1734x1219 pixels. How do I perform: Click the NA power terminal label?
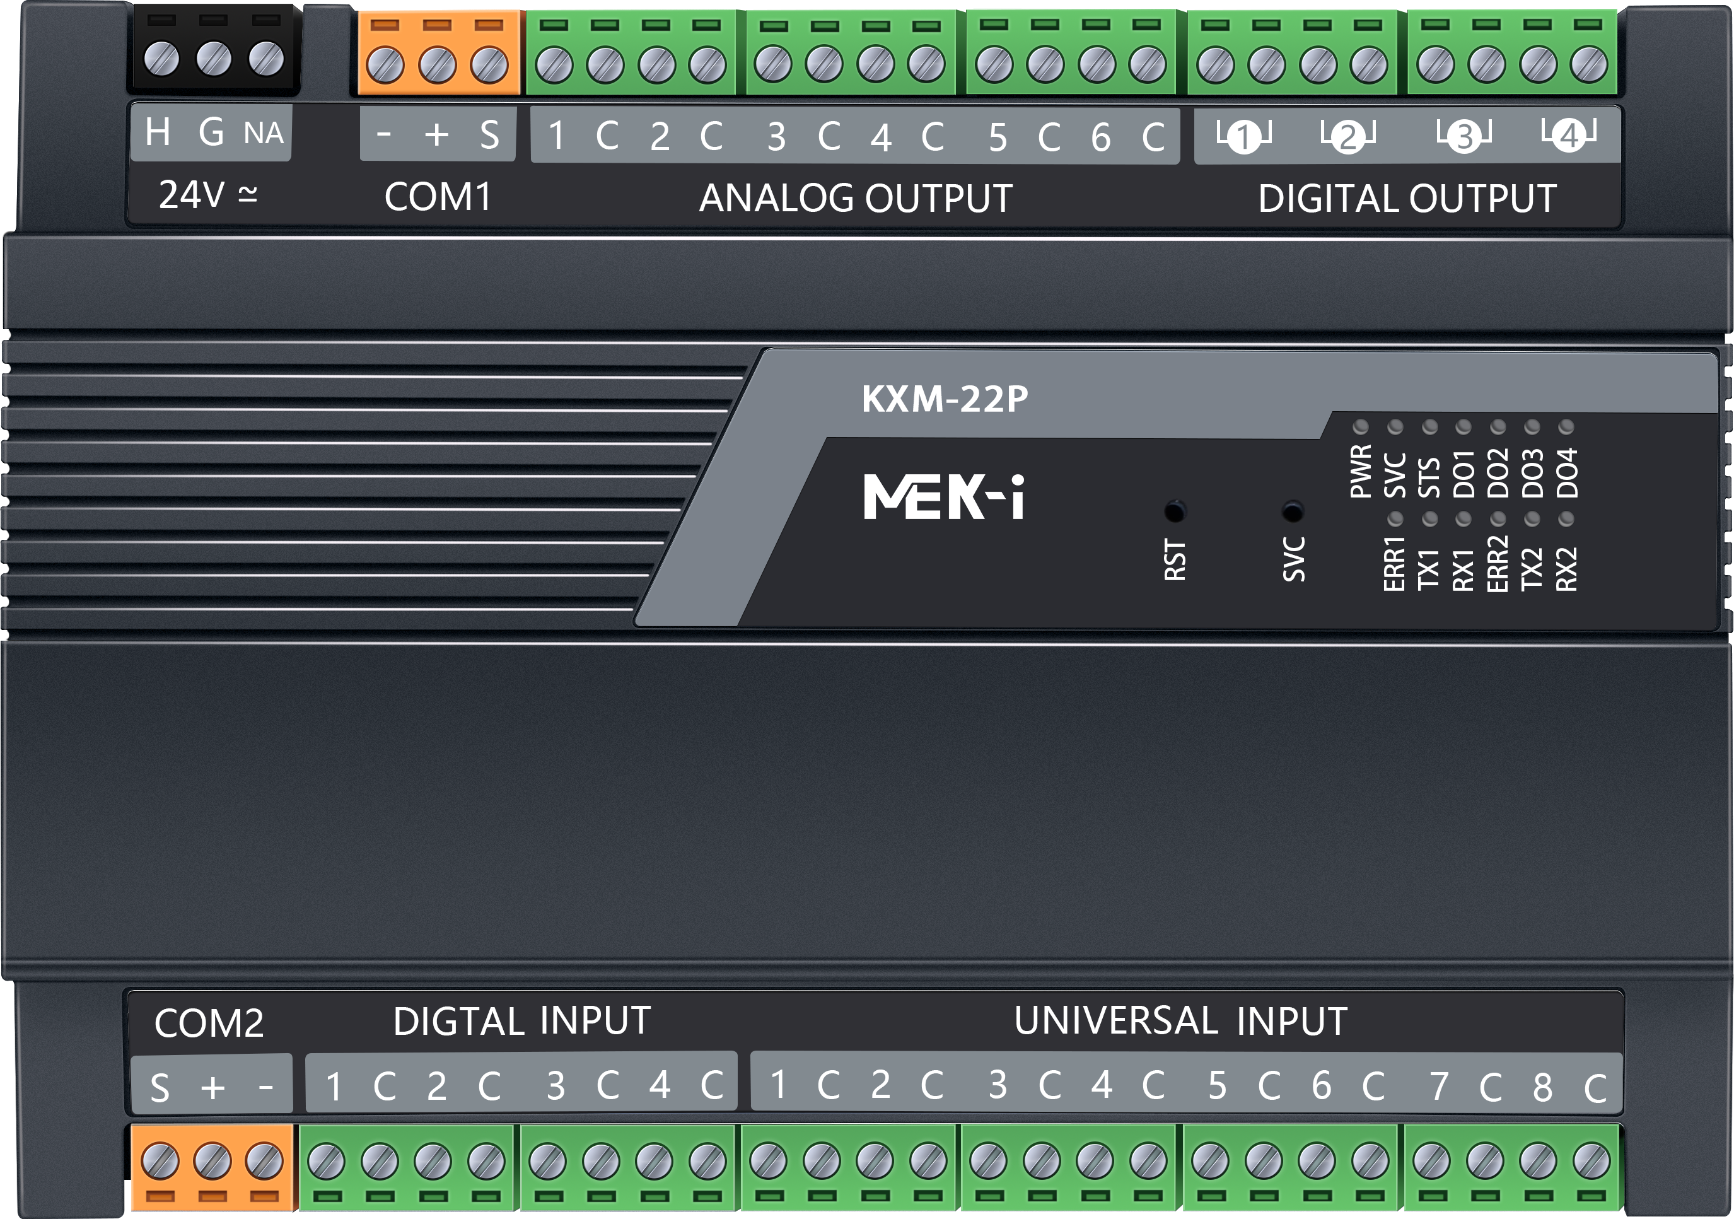pyautogui.click(x=264, y=133)
